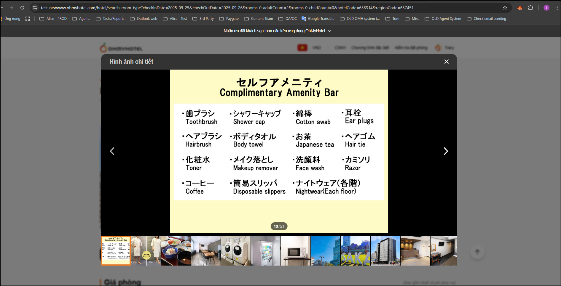Click the scroll-to-top arrow button

[x=477, y=252]
